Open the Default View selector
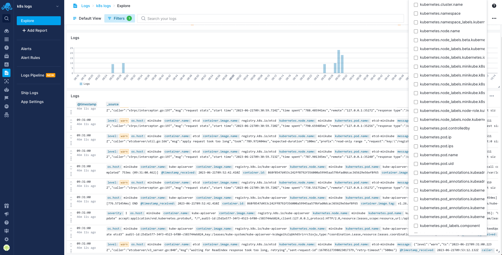 tap(87, 18)
